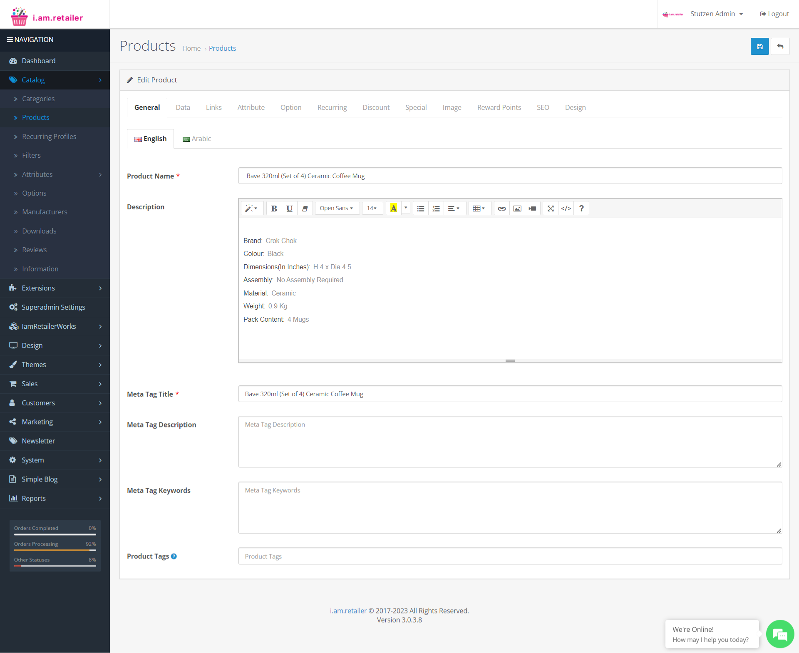Expand the Extensions sidebar menu
This screenshot has height=653, width=799.
55,288
